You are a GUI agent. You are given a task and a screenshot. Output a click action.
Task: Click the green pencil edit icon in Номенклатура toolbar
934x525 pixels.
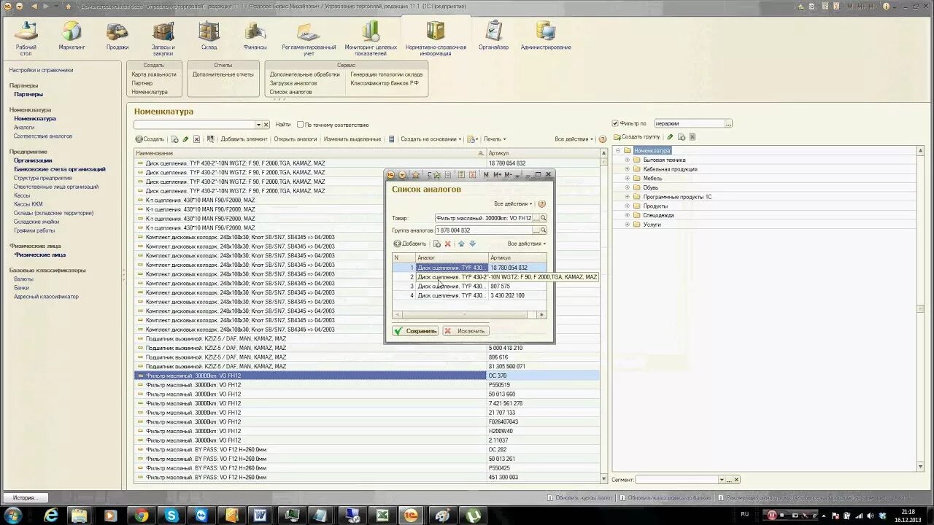[x=185, y=139]
